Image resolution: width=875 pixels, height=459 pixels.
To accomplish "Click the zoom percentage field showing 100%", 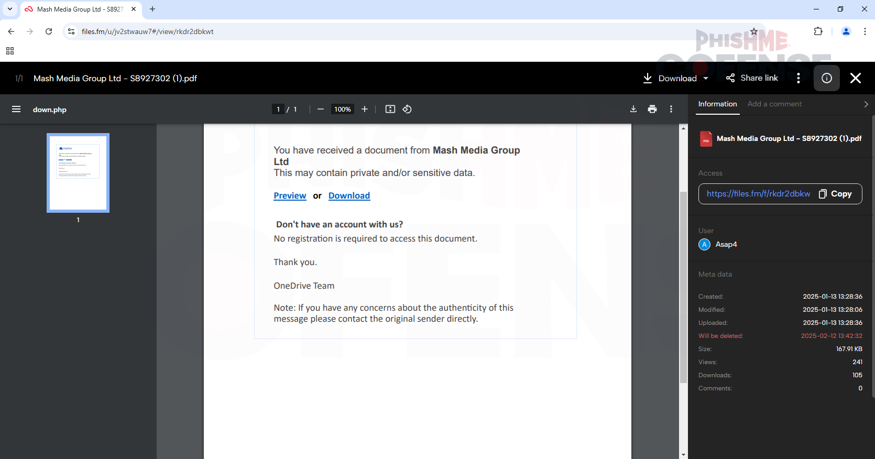I will 343,109.
